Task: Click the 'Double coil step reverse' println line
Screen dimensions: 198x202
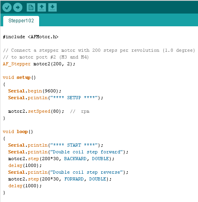Action: pos(68,172)
